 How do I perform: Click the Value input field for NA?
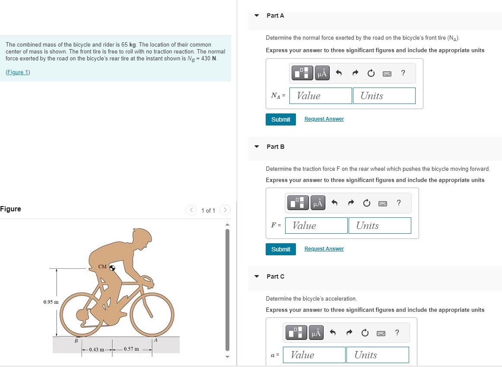[320, 96]
